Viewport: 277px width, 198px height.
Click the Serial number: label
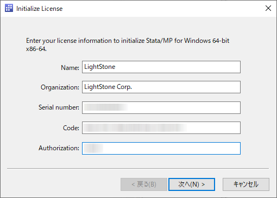(x=59, y=107)
